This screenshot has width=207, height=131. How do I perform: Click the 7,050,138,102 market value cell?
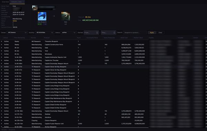coord(139,48)
